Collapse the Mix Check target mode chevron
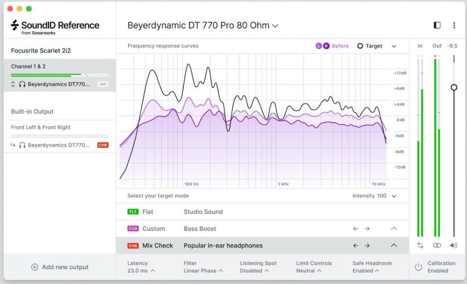The image size is (467, 284). (x=394, y=245)
